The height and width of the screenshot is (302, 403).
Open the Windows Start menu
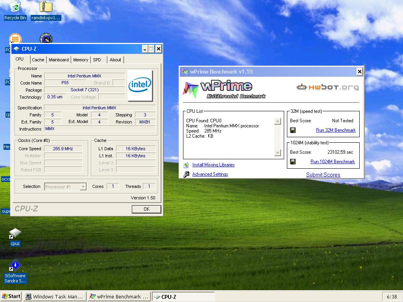[11, 296]
